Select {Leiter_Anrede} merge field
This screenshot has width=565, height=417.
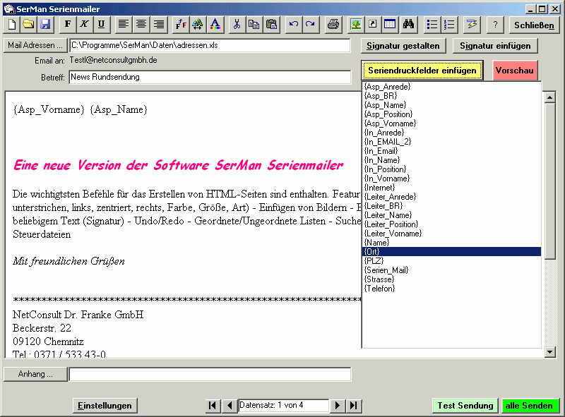click(x=451, y=197)
